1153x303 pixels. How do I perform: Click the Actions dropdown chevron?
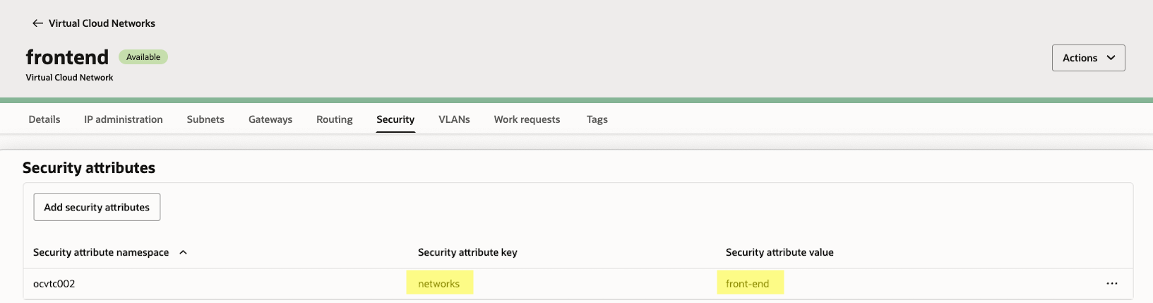(1111, 58)
